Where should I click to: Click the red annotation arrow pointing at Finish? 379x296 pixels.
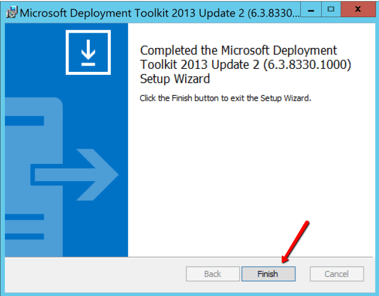[295, 241]
